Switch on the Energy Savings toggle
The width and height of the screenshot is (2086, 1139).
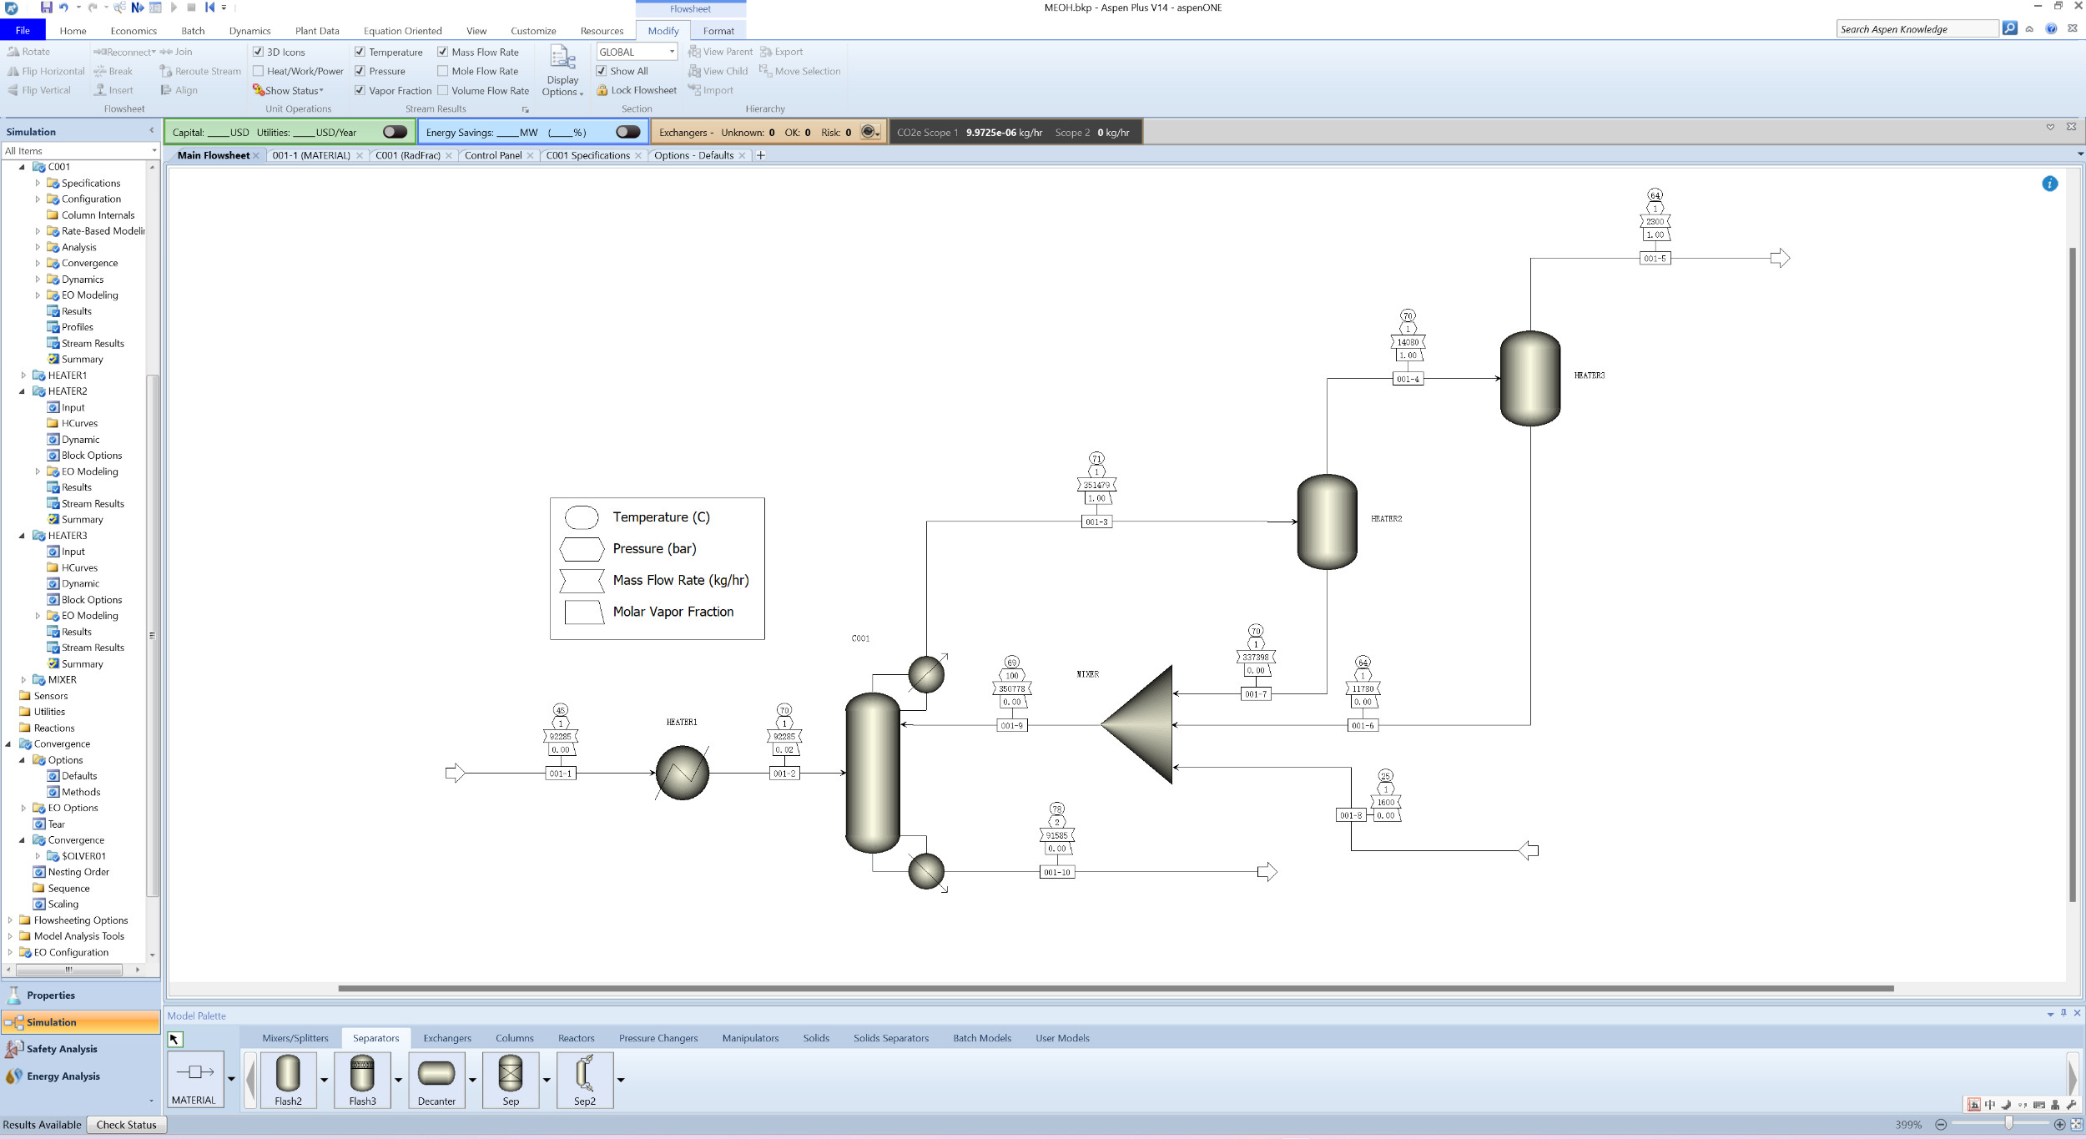click(x=627, y=132)
